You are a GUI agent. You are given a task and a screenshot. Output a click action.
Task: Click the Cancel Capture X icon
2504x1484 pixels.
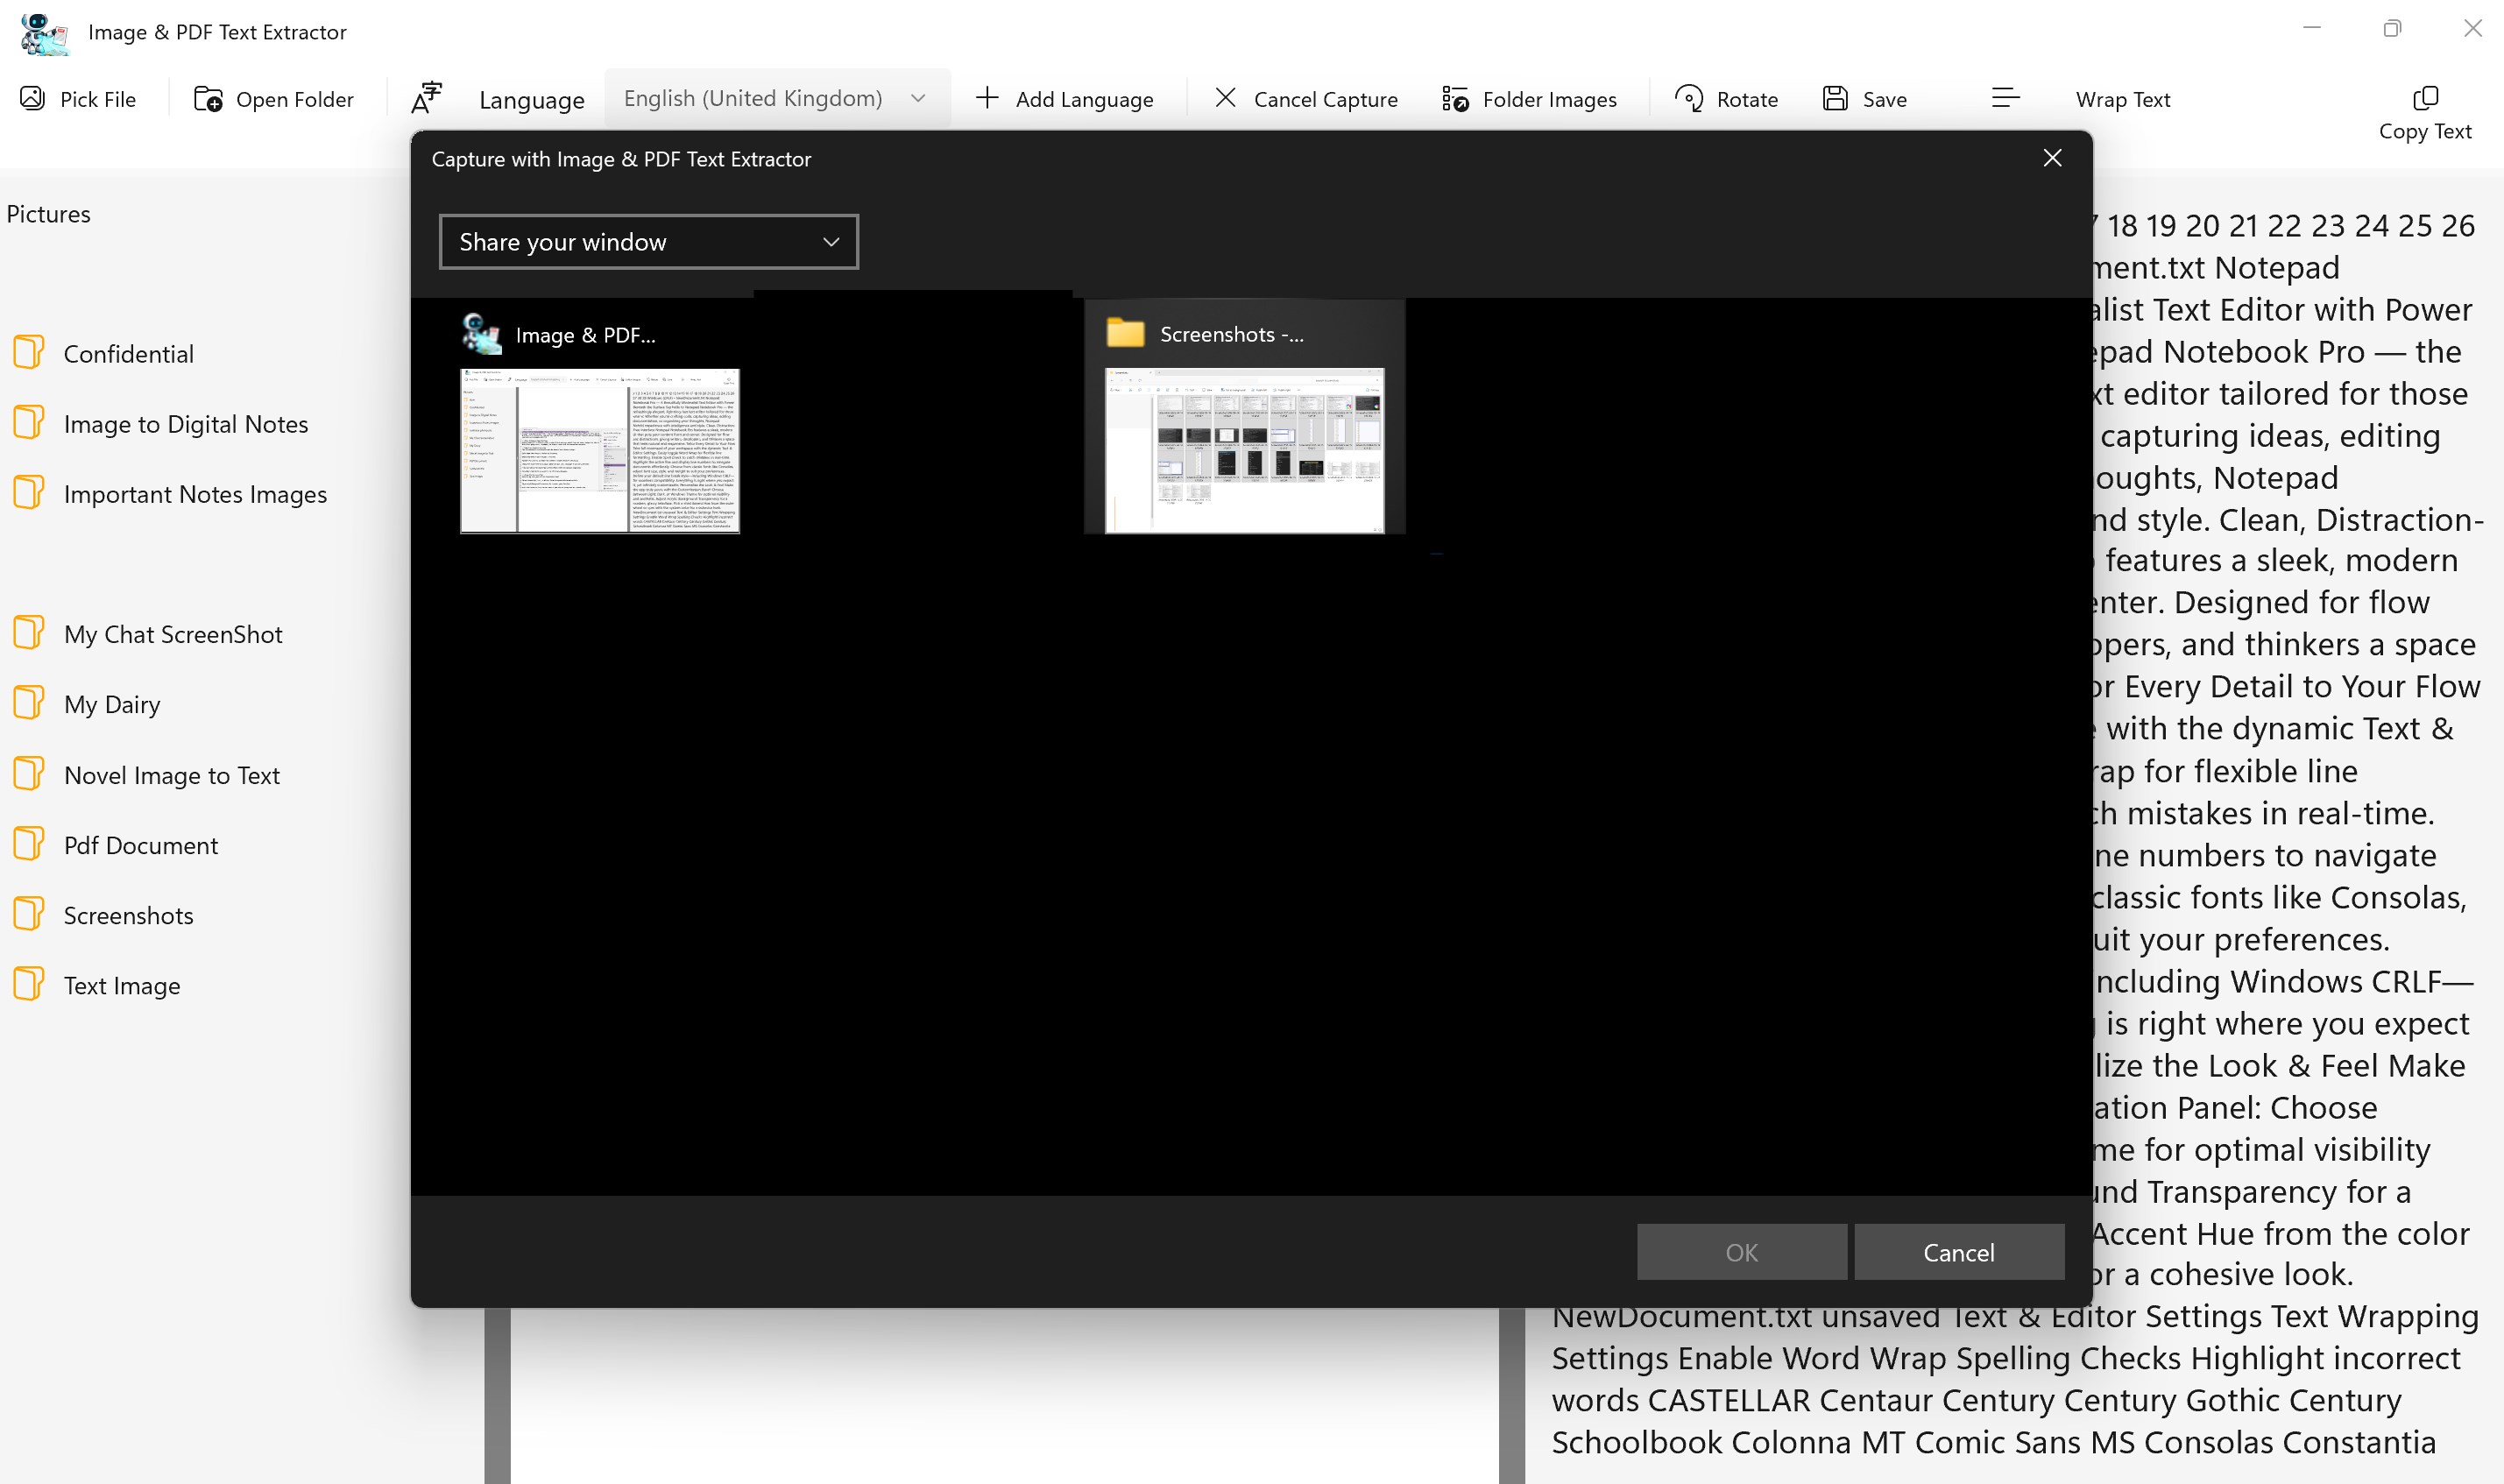pyautogui.click(x=1225, y=98)
